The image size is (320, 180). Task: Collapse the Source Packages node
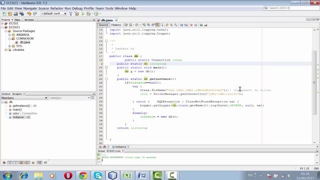[x=6, y=31]
